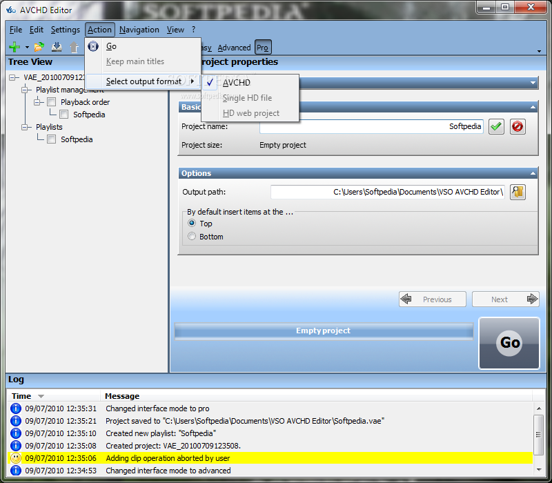
Task: Collapse the Playlist management tree node
Action: (x=25, y=90)
